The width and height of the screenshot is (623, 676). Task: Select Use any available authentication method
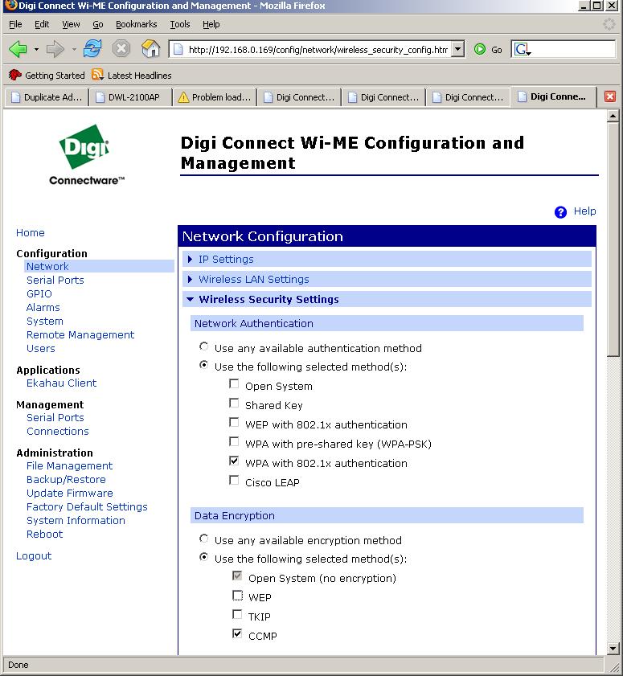[x=204, y=347]
